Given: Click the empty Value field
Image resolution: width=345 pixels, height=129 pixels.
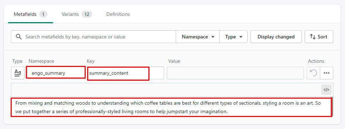Looking at the screenshot, I should coord(235,73).
